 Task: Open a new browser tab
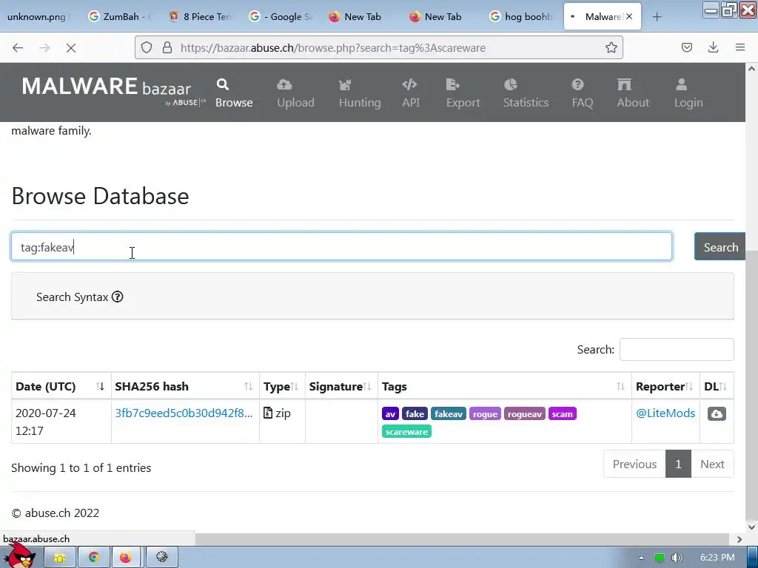657,17
